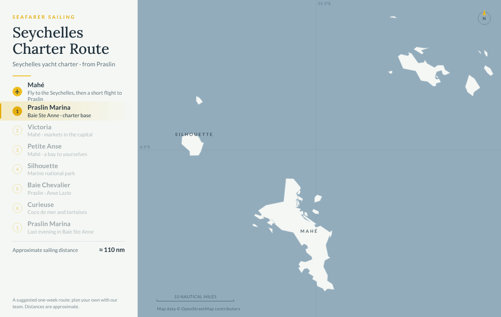Select the Victoria stop in route list
This screenshot has width=501, height=317.
pyautogui.click(x=68, y=131)
